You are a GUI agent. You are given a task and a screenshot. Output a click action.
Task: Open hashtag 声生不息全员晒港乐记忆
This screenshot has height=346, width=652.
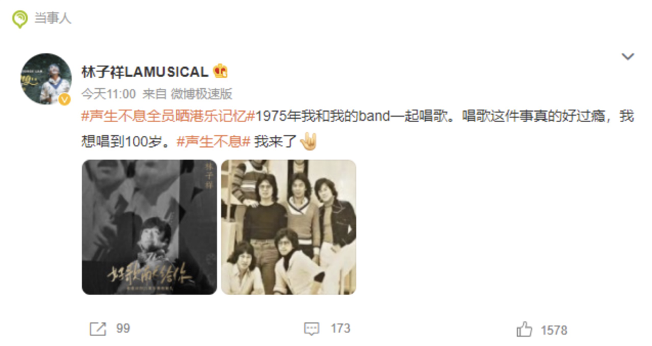168,116
